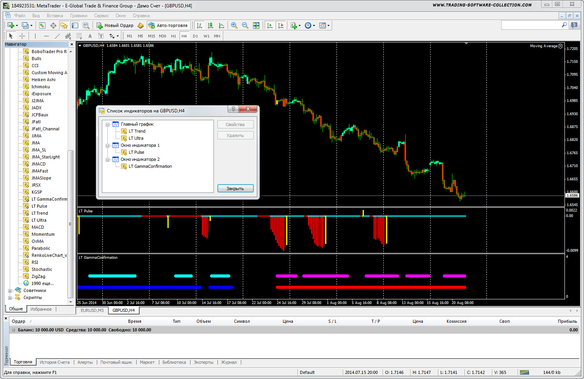The height and width of the screenshot is (379, 584).
Task: Click the Tile Windows icon
Action: [256, 25]
